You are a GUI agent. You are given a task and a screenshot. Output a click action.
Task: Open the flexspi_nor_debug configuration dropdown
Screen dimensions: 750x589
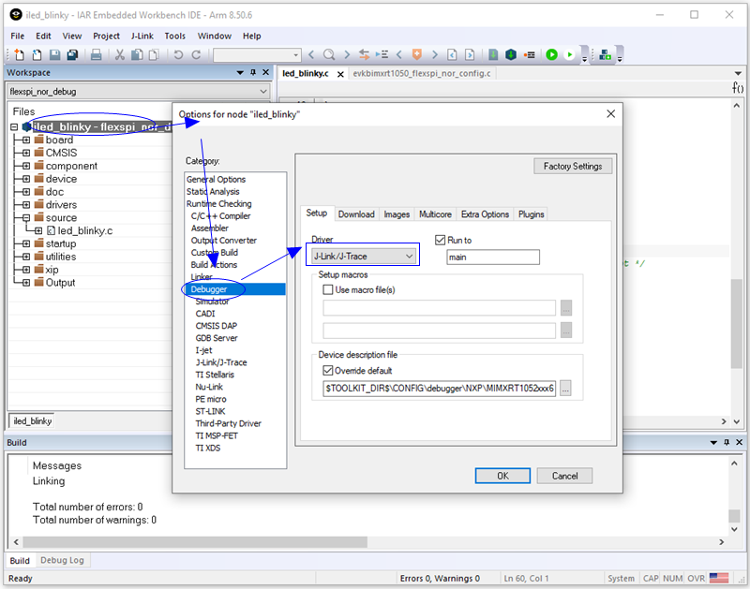tap(262, 92)
